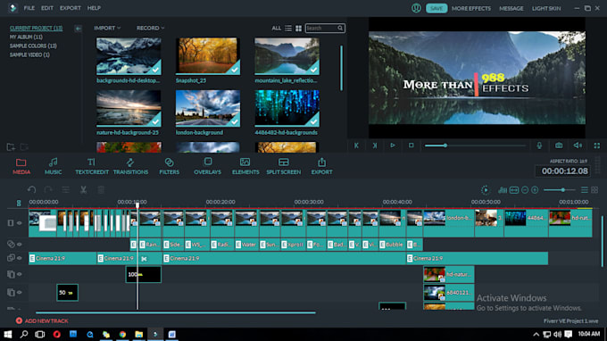Click the undo arrow above the timeline

click(32, 189)
